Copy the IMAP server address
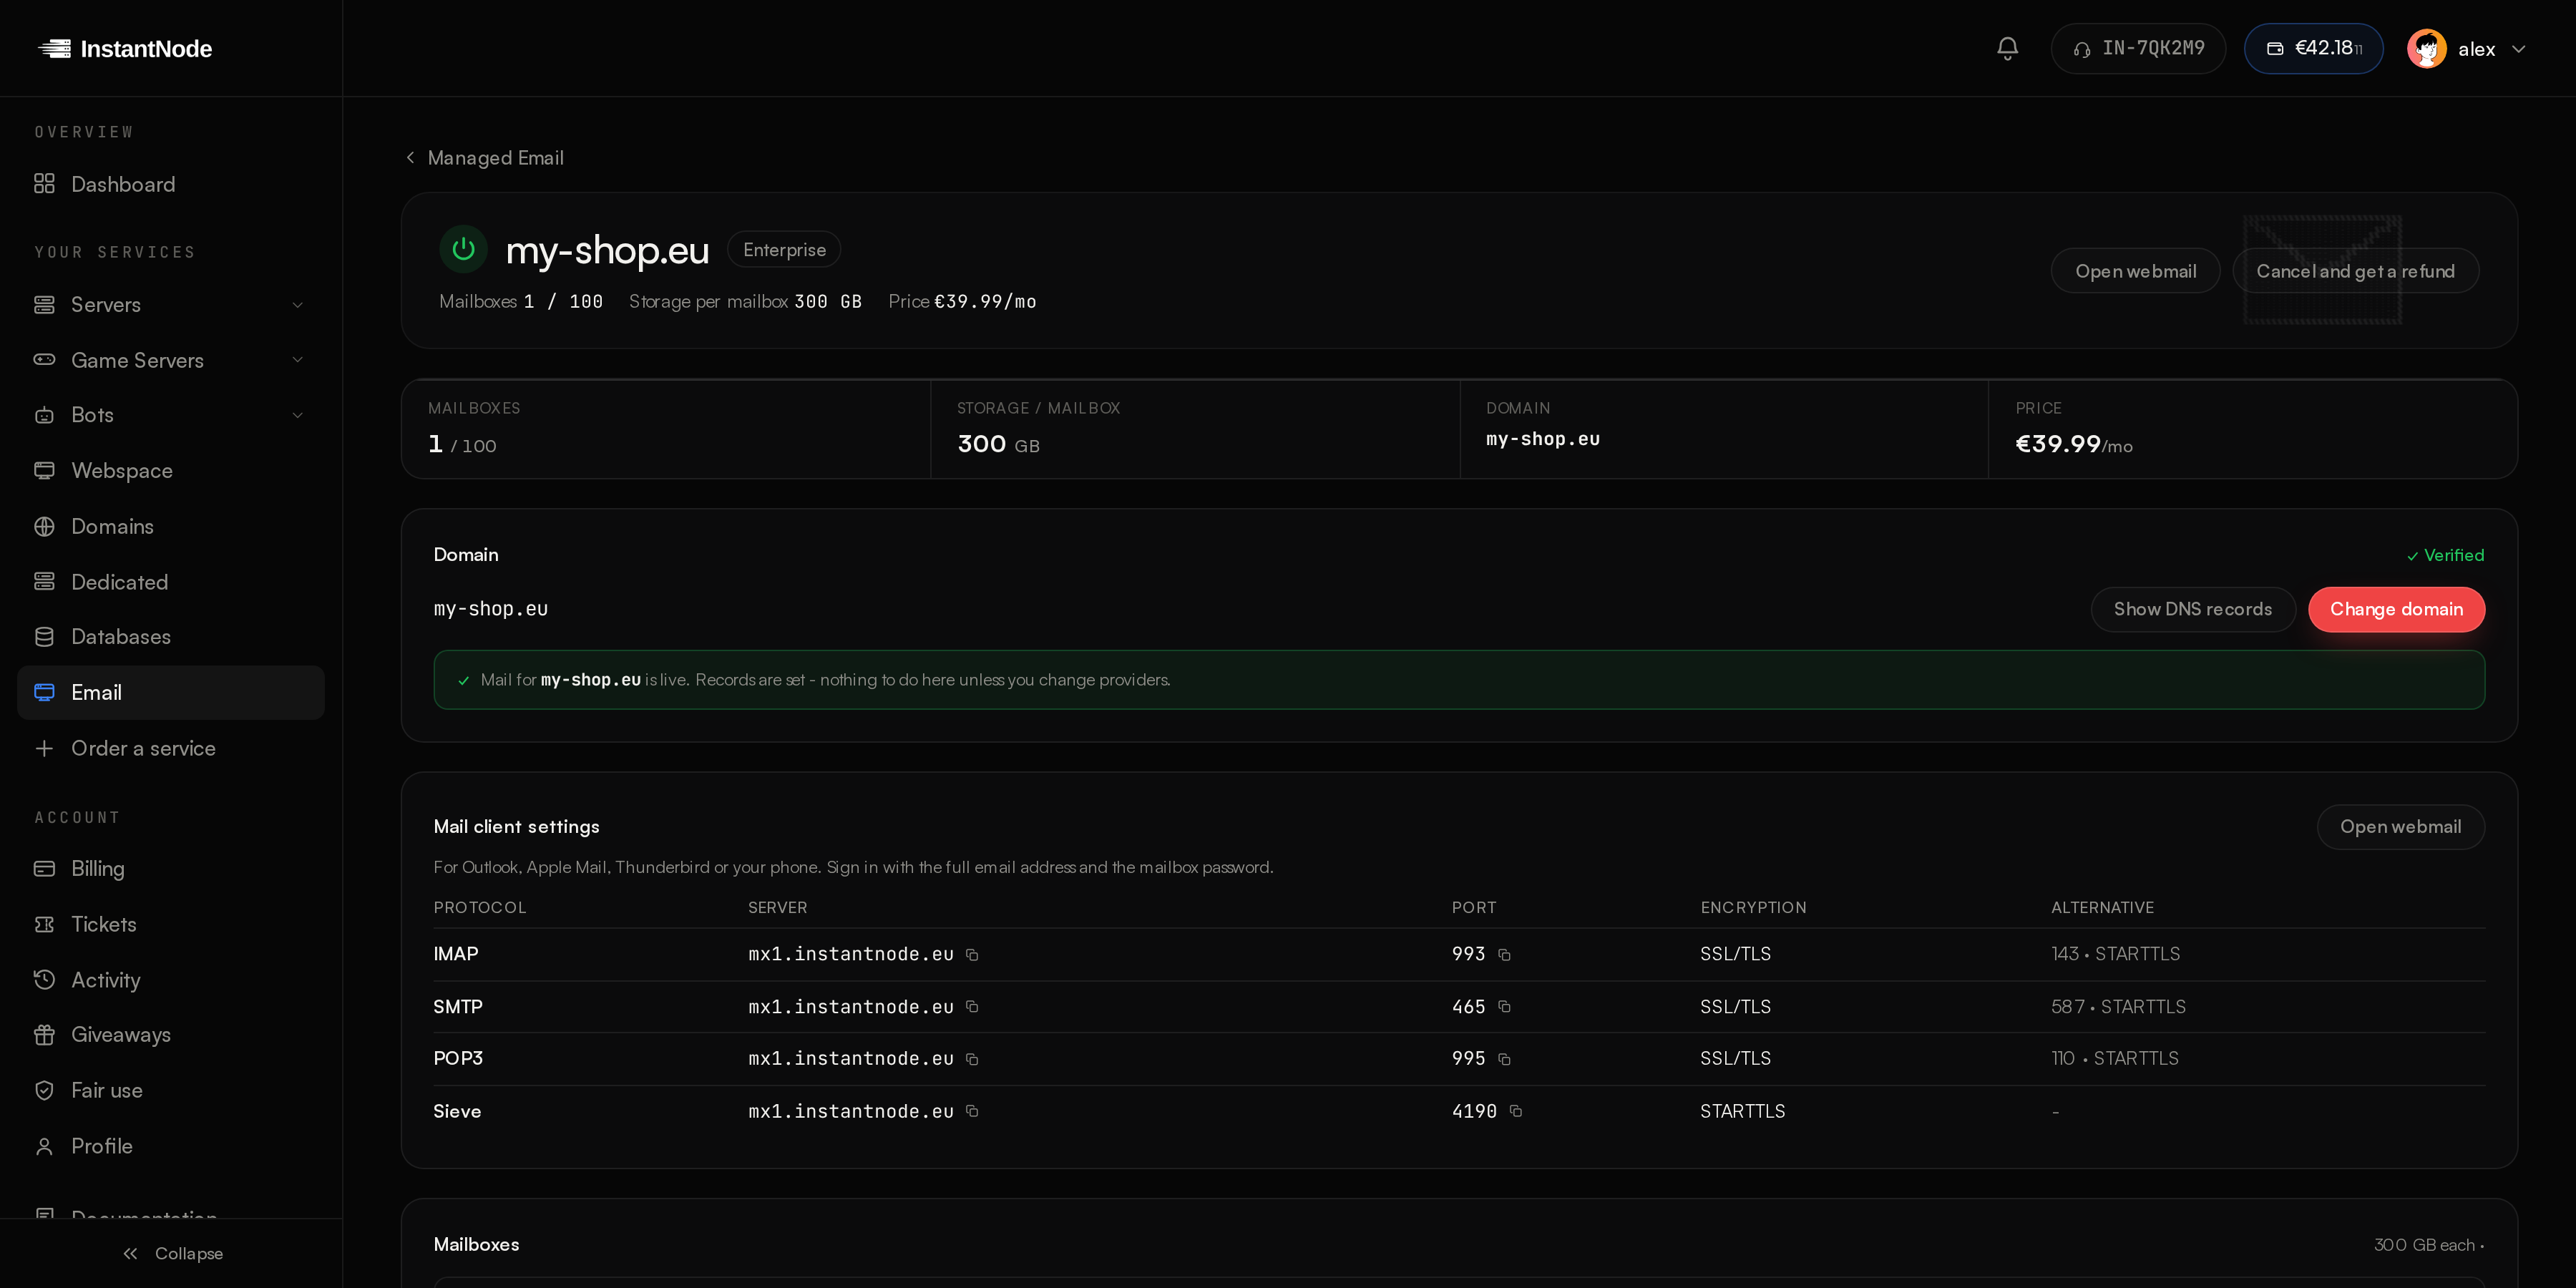The width and height of the screenshot is (2576, 1288). tap(972, 955)
